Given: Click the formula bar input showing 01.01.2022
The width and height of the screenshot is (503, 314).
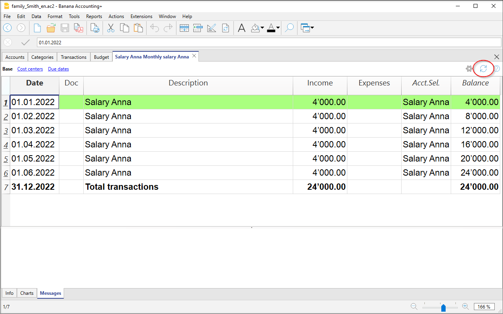Looking at the screenshot, I should click(x=269, y=42).
